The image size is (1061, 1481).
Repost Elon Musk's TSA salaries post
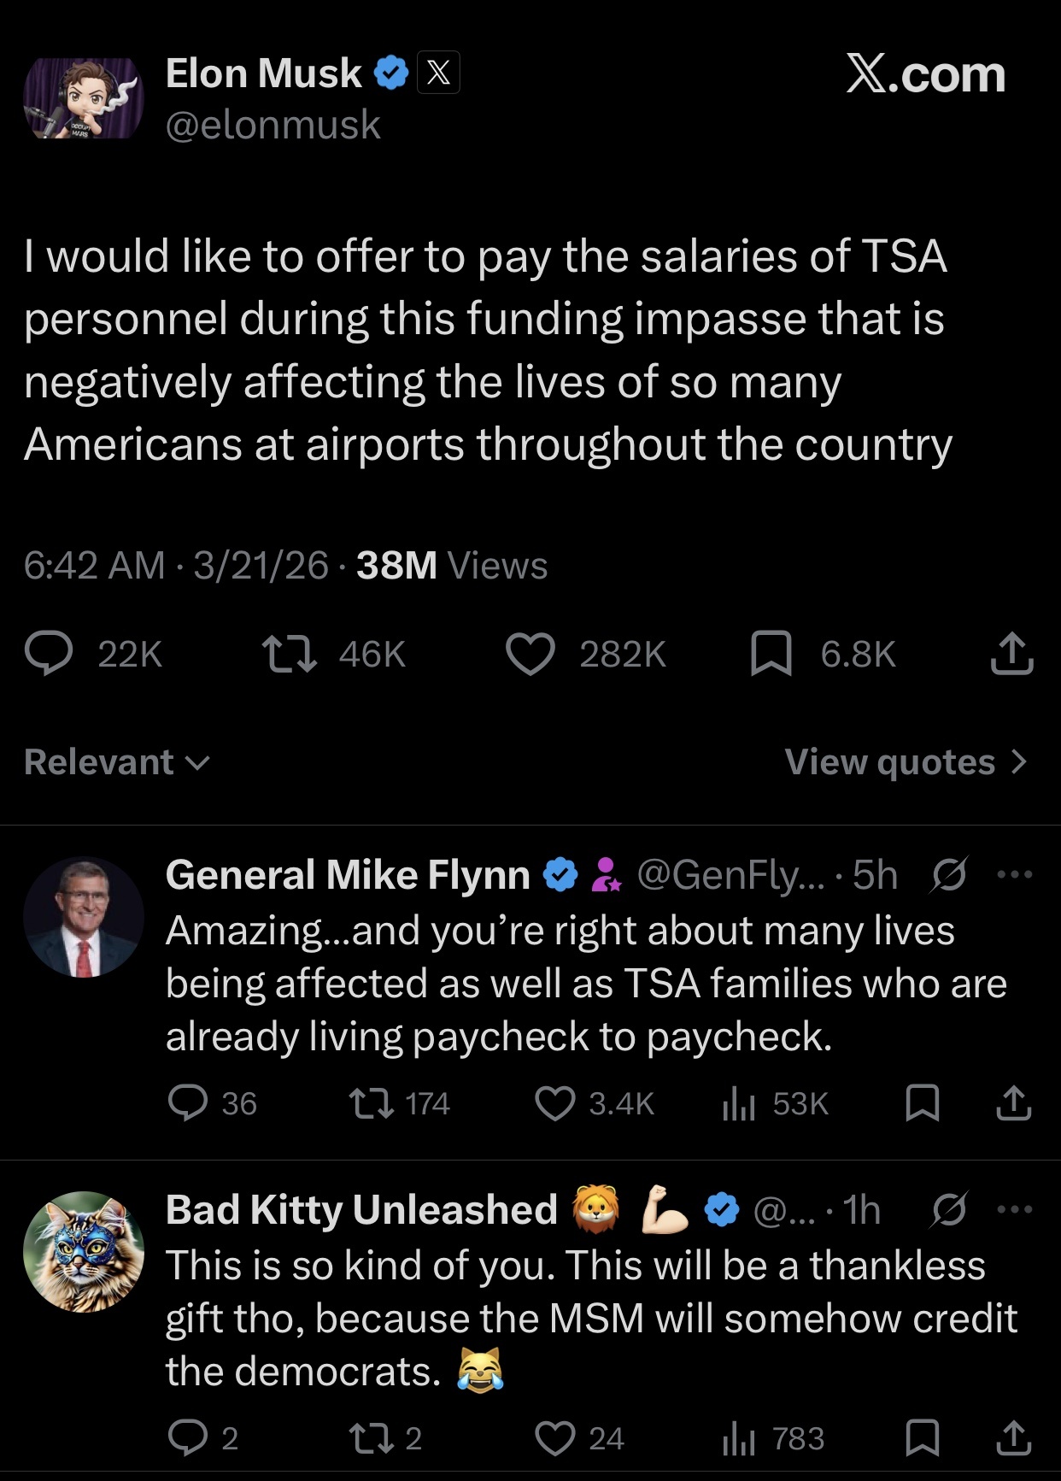click(x=289, y=655)
